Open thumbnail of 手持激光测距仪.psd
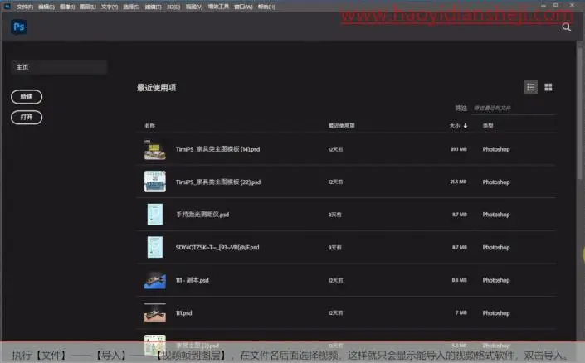This screenshot has width=585, height=363. 155,215
